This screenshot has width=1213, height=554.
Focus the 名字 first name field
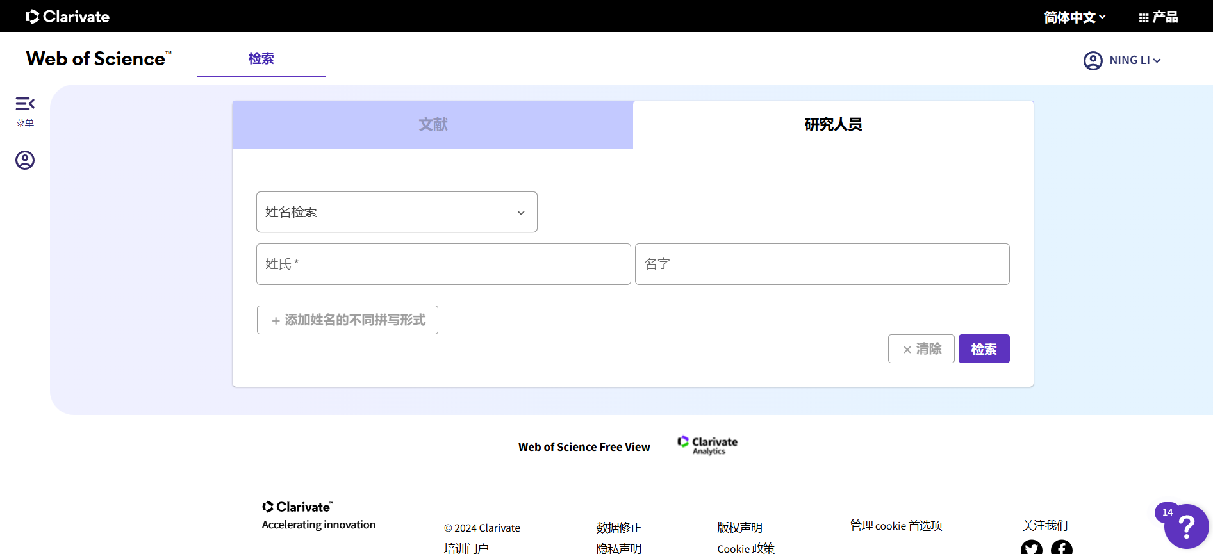click(822, 264)
